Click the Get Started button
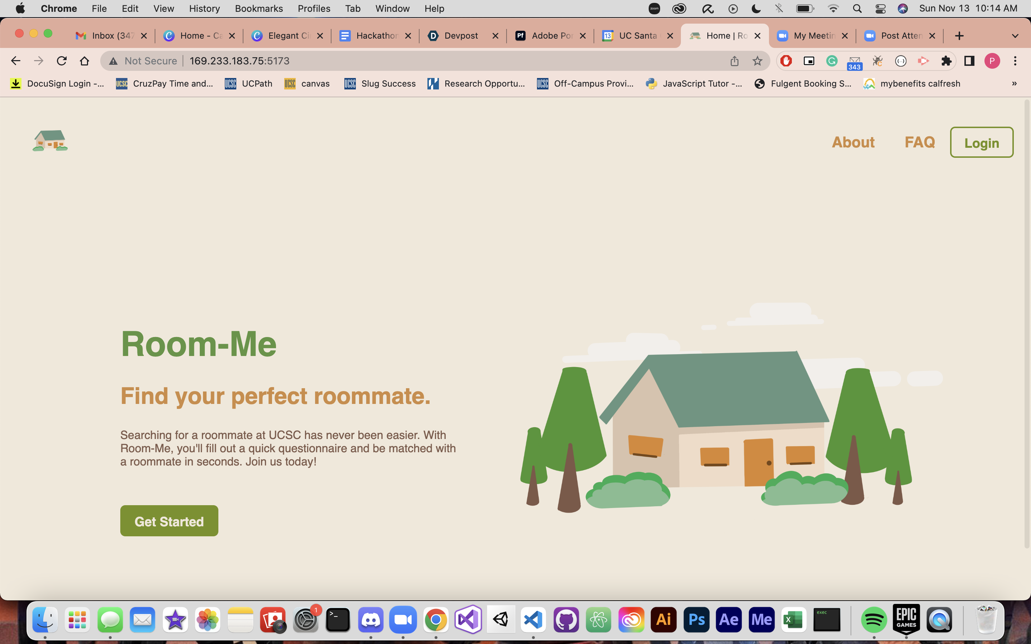Screen dimensions: 1031x644 [x=169, y=521]
